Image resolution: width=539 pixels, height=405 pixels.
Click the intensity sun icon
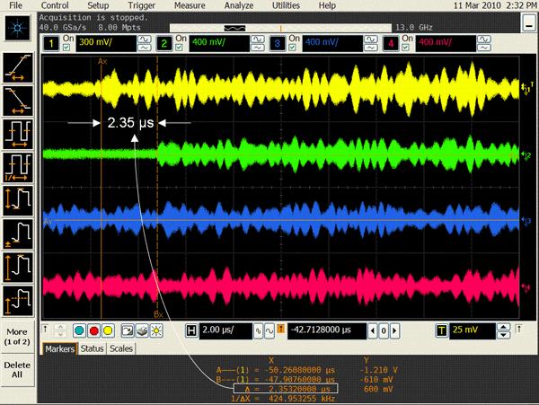pyautogui.click(x=156, y=330)
